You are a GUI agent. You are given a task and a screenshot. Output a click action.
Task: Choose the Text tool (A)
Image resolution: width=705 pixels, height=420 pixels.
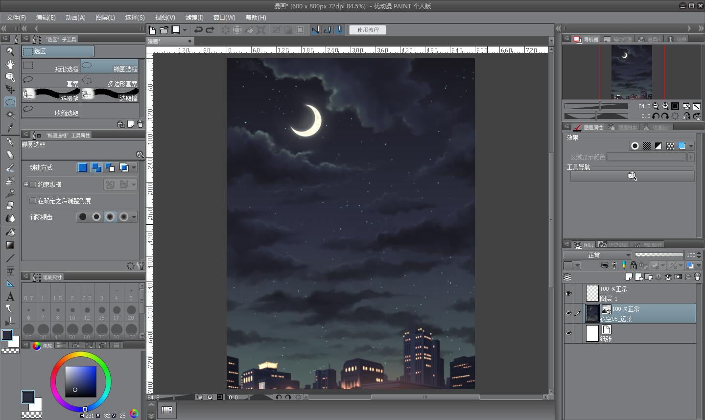point(10,297)
